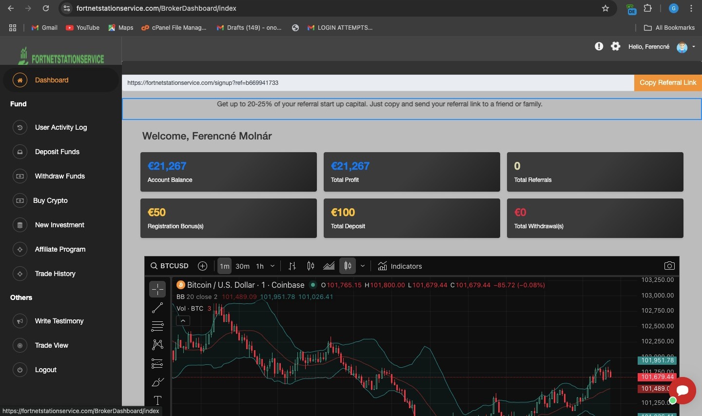This screenshot has height=416, width=702.
Task: Go to Trade History page
Action: pos(55,274)
